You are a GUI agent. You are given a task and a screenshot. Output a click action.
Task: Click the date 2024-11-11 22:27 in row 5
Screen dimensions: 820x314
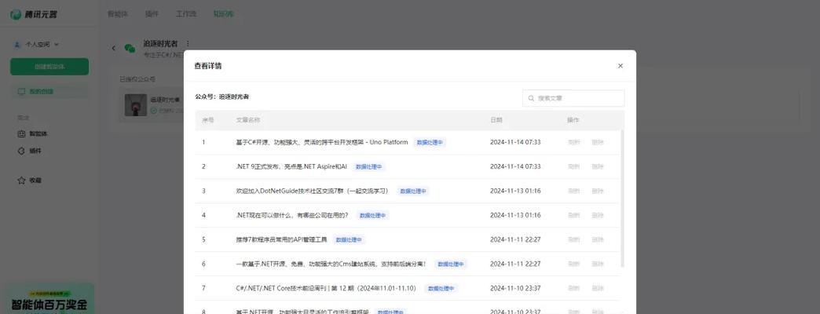(x=515, y=239)
